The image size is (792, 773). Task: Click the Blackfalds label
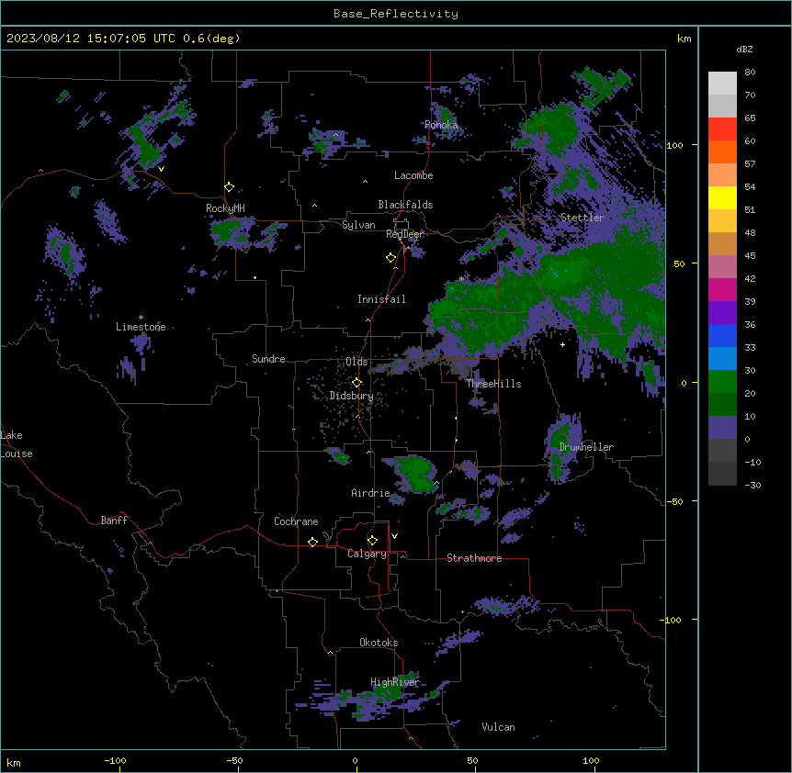[405, 205]
